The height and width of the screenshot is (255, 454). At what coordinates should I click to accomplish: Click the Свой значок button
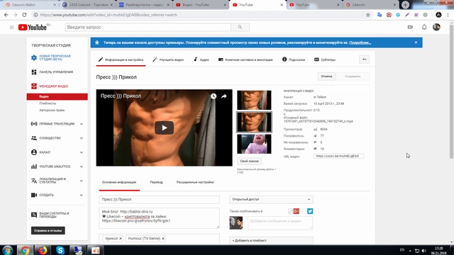click(249, 161)
